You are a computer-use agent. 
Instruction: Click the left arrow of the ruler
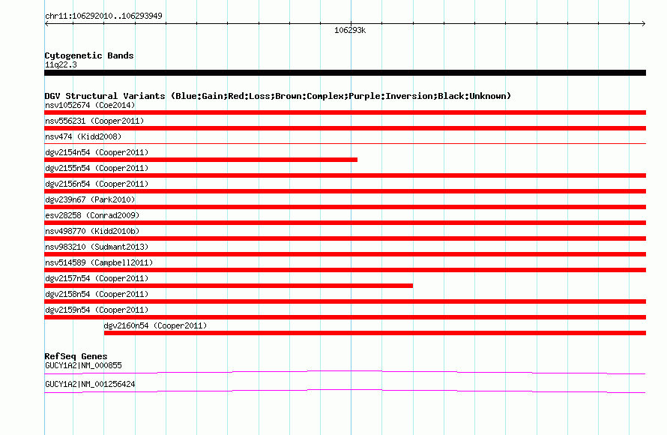point(46,24)
